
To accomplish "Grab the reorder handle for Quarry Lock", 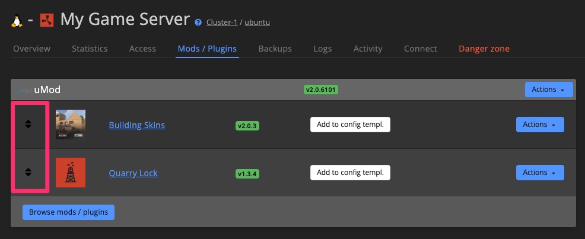I will (28, 172).
